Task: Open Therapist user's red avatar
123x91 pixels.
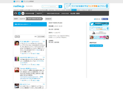Action: coord(17,70)
